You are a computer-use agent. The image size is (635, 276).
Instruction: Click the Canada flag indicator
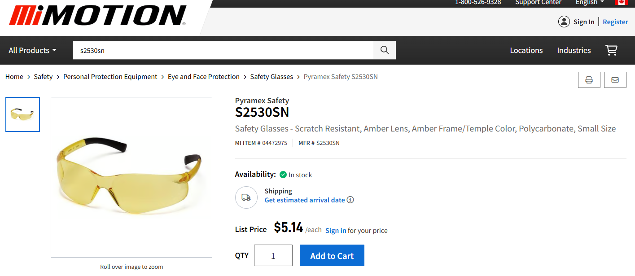[x=621, y=3]
